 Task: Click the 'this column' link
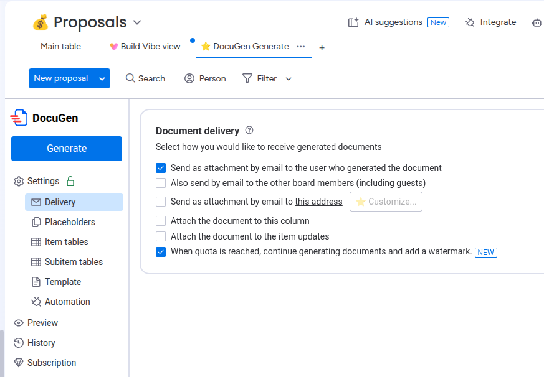[287, 221]
